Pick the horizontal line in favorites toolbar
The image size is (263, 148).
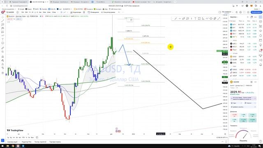click(180, 18)
